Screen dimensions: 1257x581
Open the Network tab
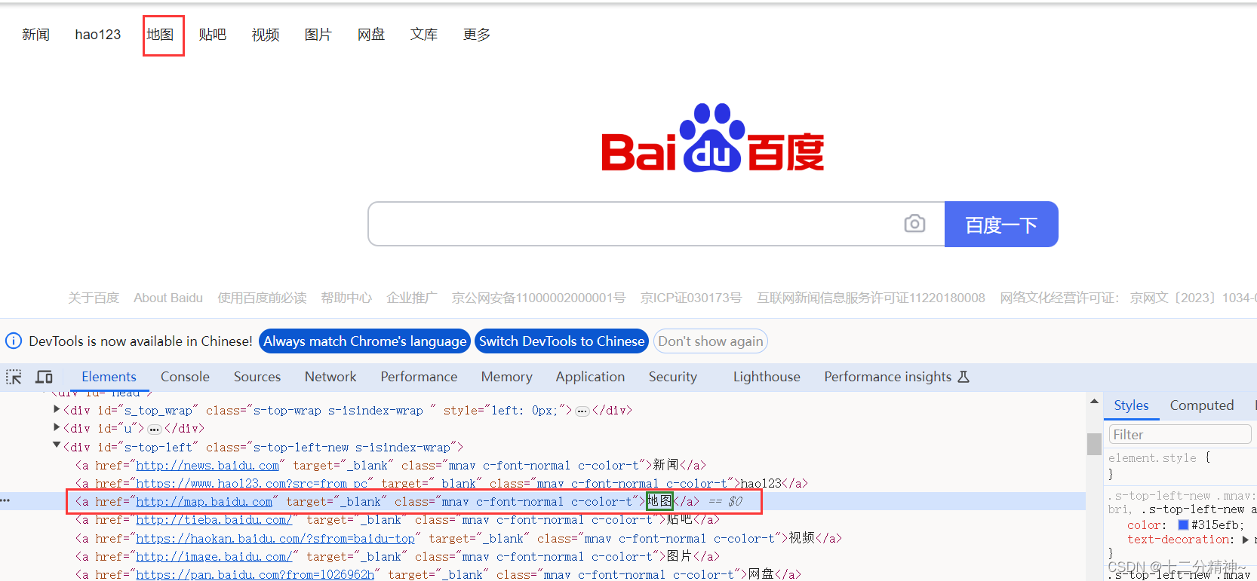tap(330, 377)
